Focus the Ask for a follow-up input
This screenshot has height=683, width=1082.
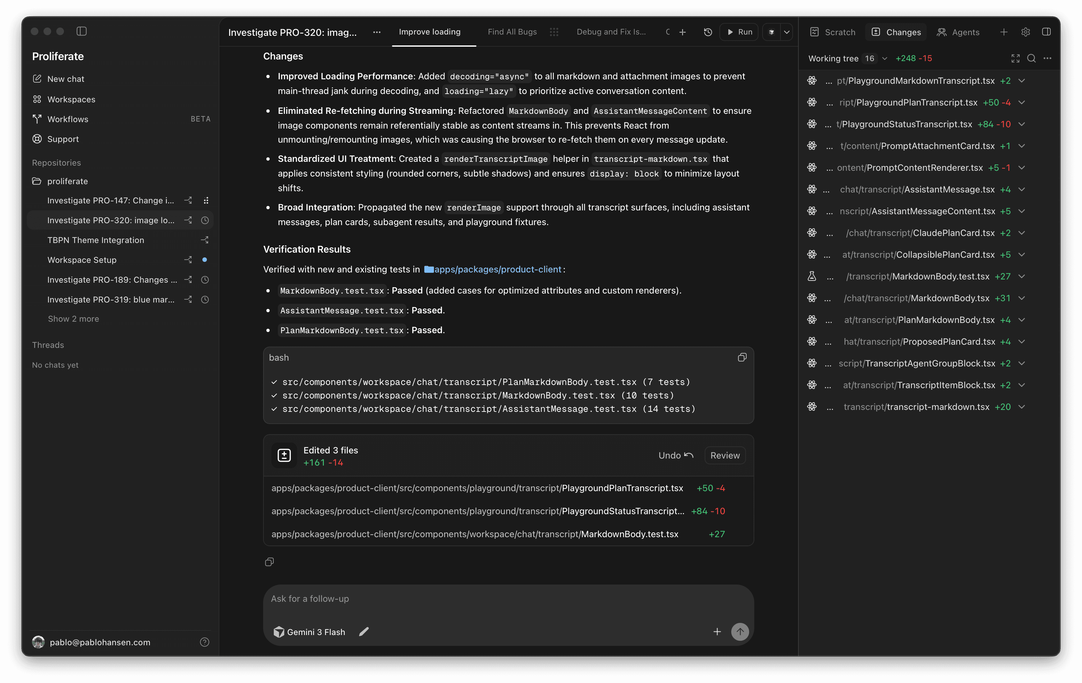508,599
